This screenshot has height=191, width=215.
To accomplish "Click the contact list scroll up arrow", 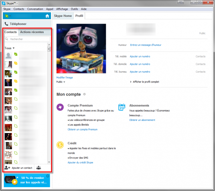I will pyautogui.click(x=49, y=45).
